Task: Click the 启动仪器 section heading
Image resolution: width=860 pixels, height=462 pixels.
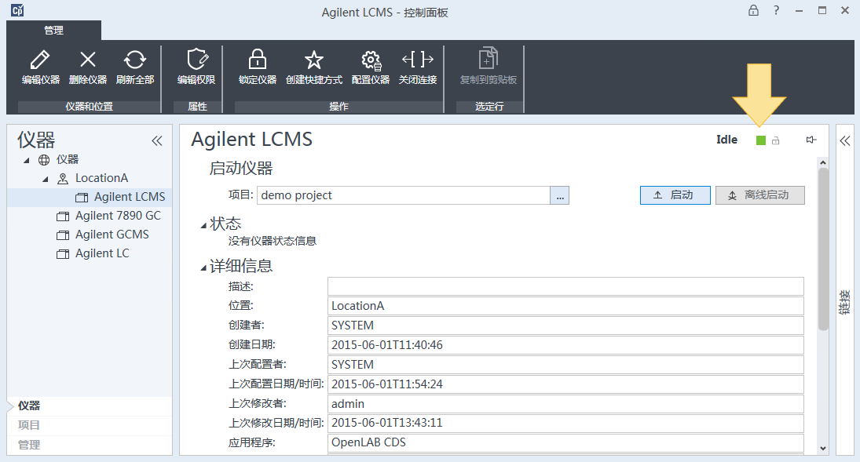Action: point(241,168)
